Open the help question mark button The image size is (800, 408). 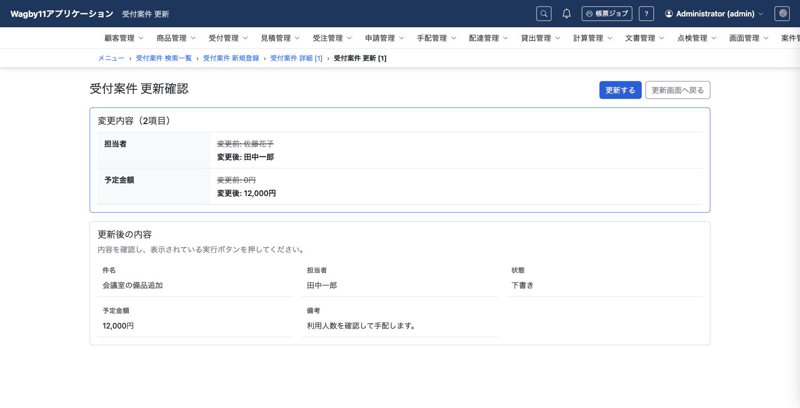646,14
